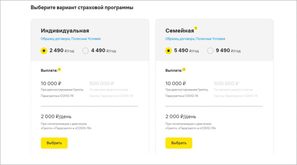Pick the 9 490 ₽/год radio option

tap(210, 51)
